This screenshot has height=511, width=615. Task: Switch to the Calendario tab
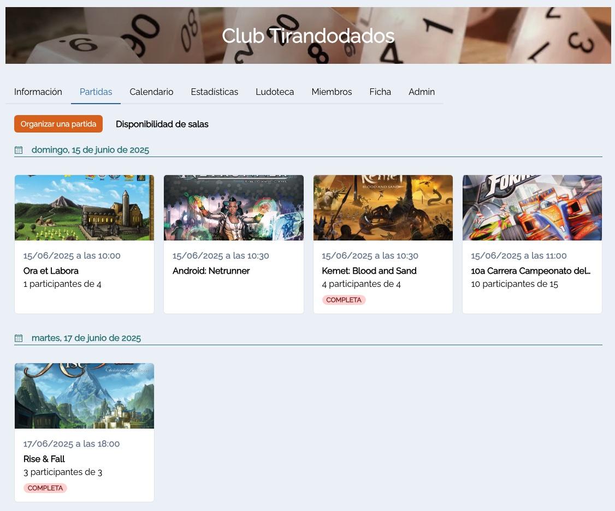151,92
